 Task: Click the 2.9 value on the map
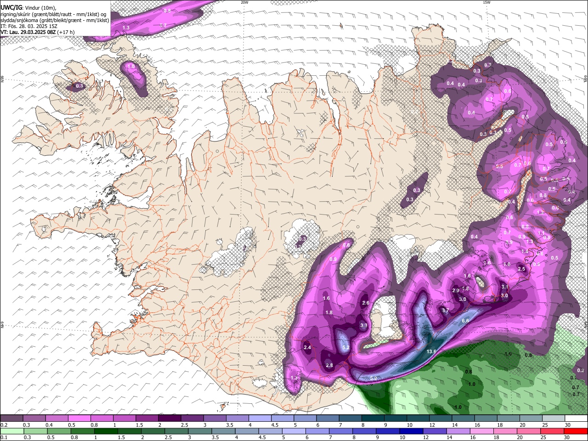456,291
